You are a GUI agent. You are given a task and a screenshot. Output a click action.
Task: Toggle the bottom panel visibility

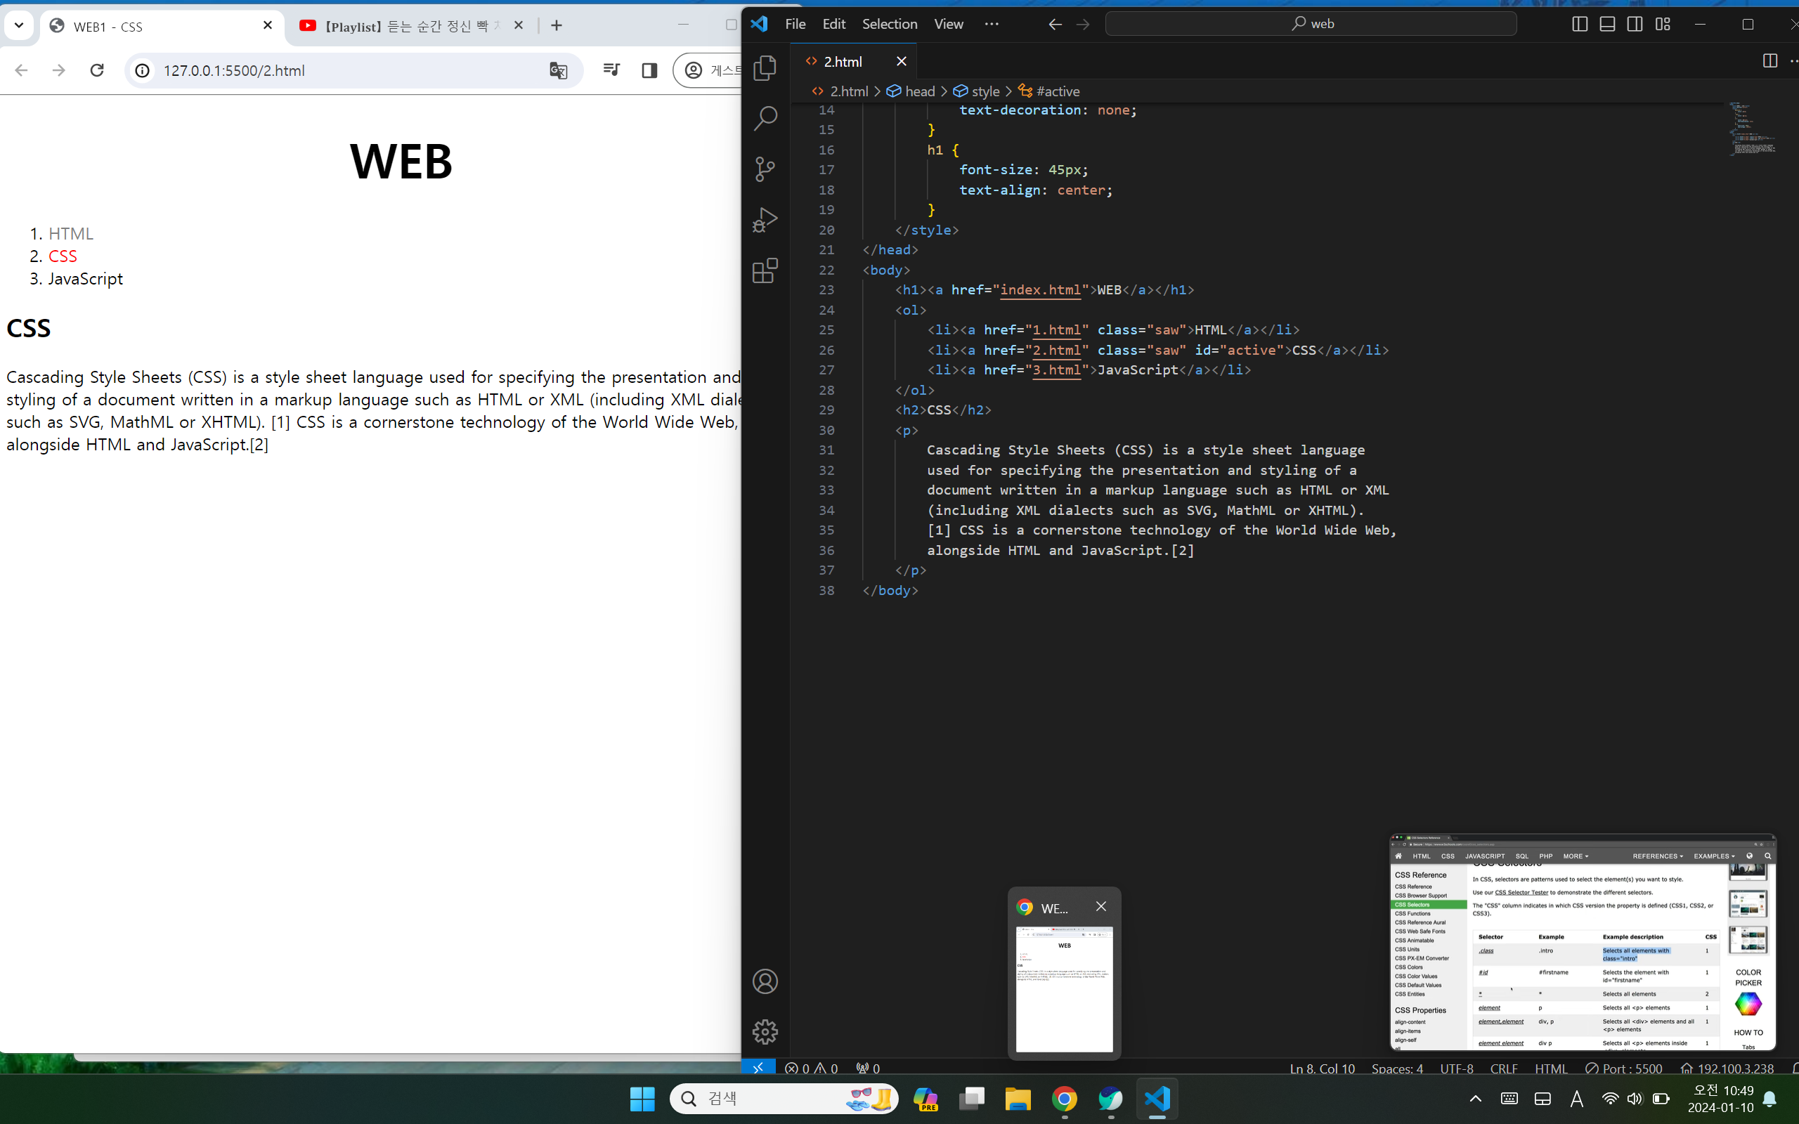click(x=1607, y=24)
